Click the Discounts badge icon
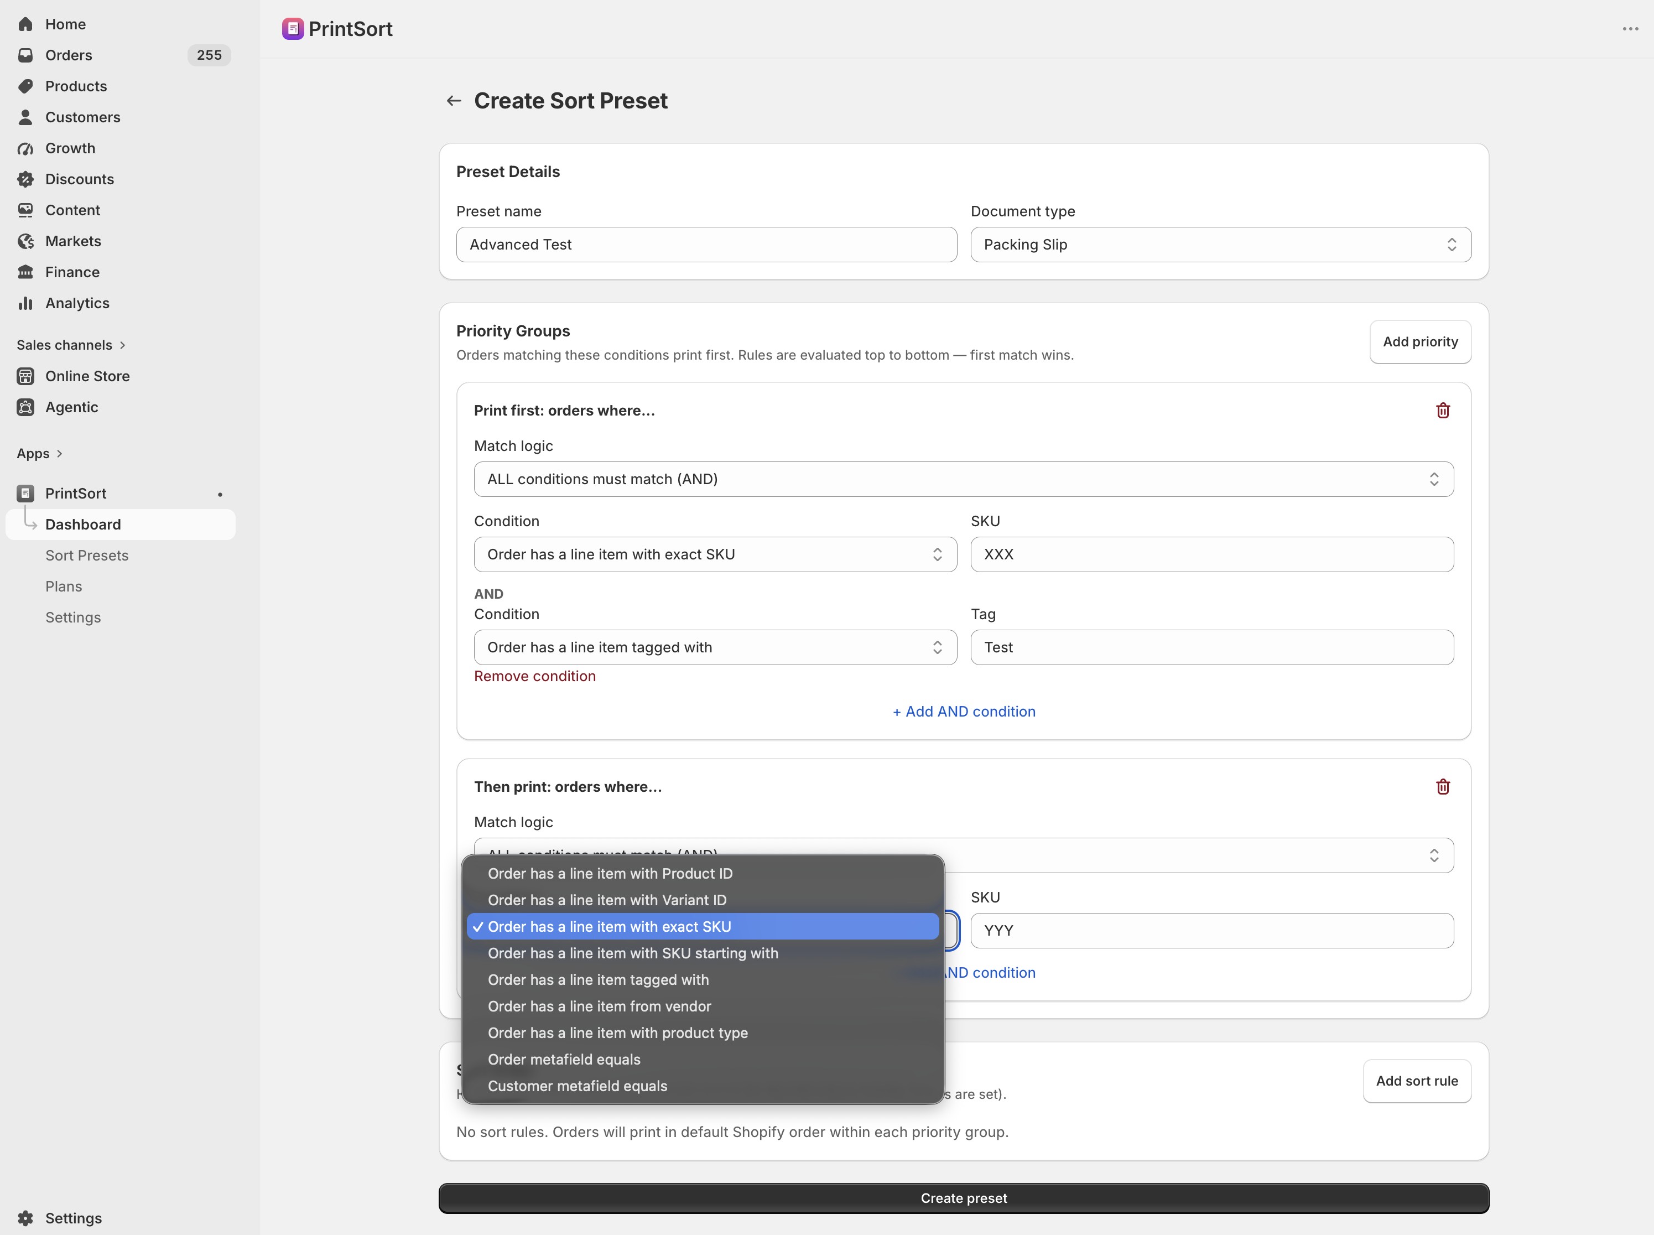 [x=25, y=179]
